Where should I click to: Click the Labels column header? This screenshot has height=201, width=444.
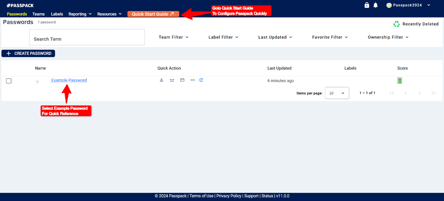(x=350, y=68)
